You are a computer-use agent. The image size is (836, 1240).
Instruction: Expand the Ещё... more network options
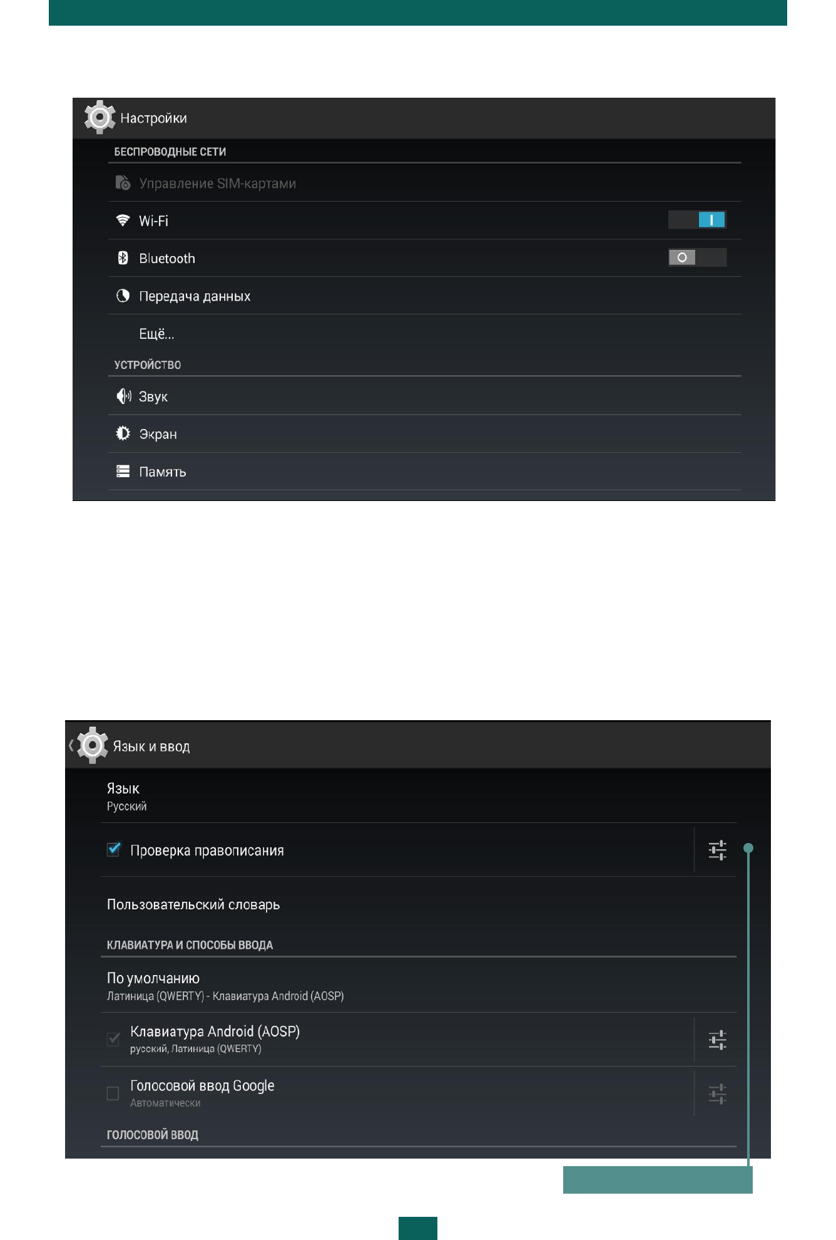[x=156, y=334]
